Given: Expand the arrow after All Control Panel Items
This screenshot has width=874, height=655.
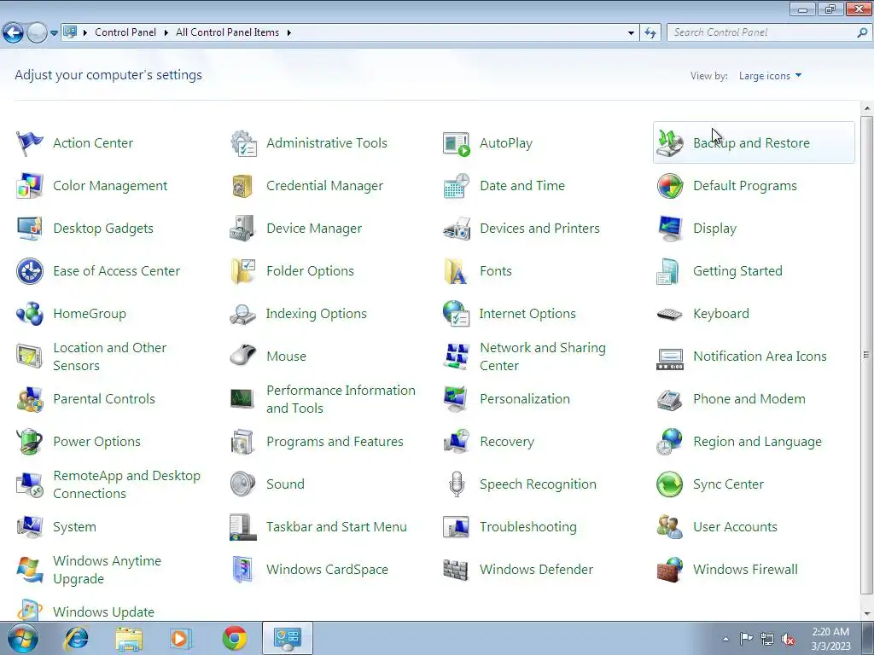Looking at the screenshot, I should pos(288,32).
